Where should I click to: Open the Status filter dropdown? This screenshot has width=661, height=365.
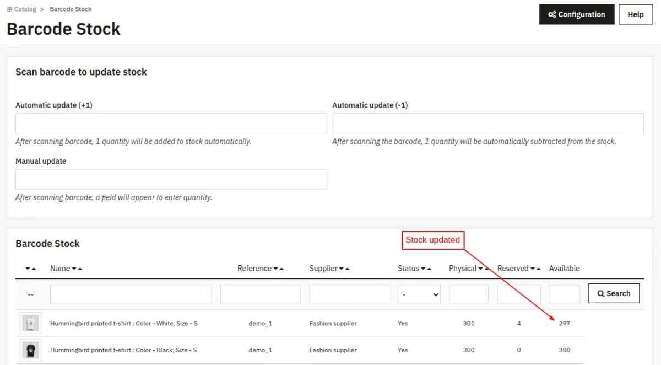click(x=419, y=294)
